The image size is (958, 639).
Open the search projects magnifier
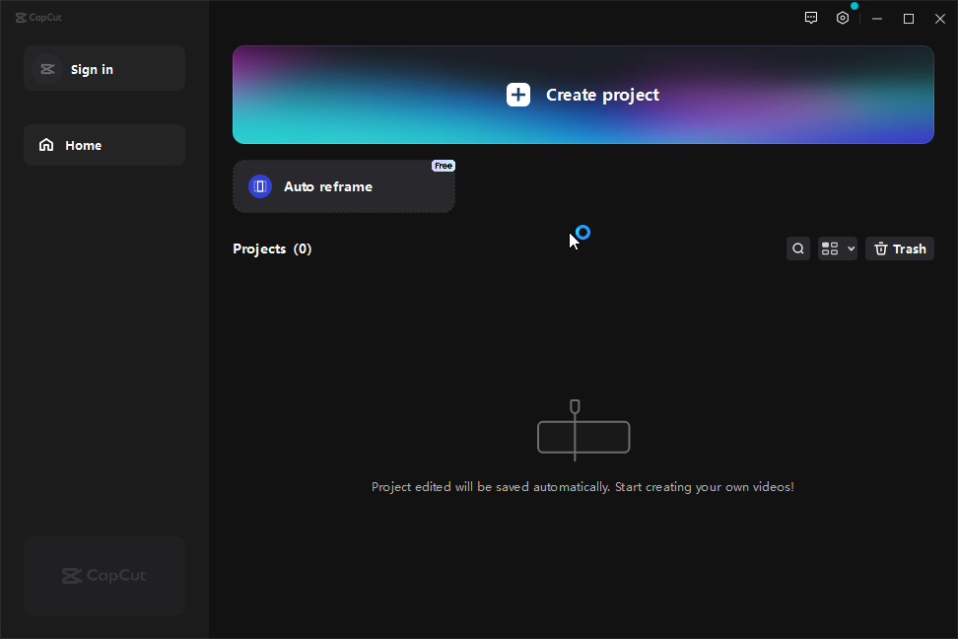[798, 248]
